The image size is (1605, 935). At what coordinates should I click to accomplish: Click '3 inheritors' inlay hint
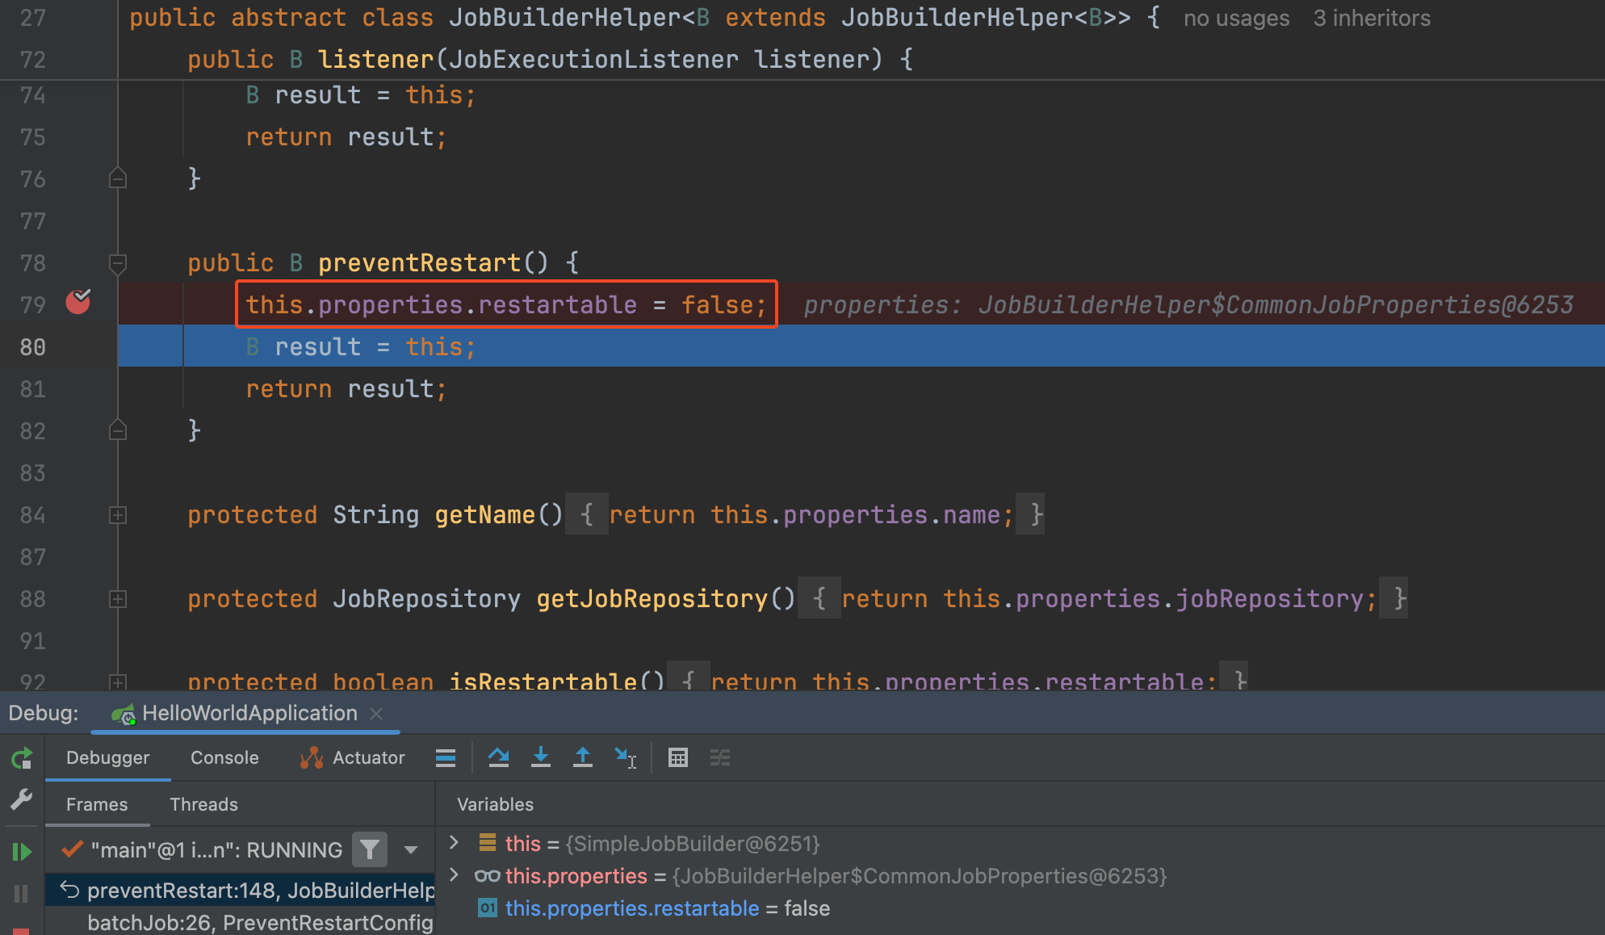pyautogui.click(x=1371, y=18)
